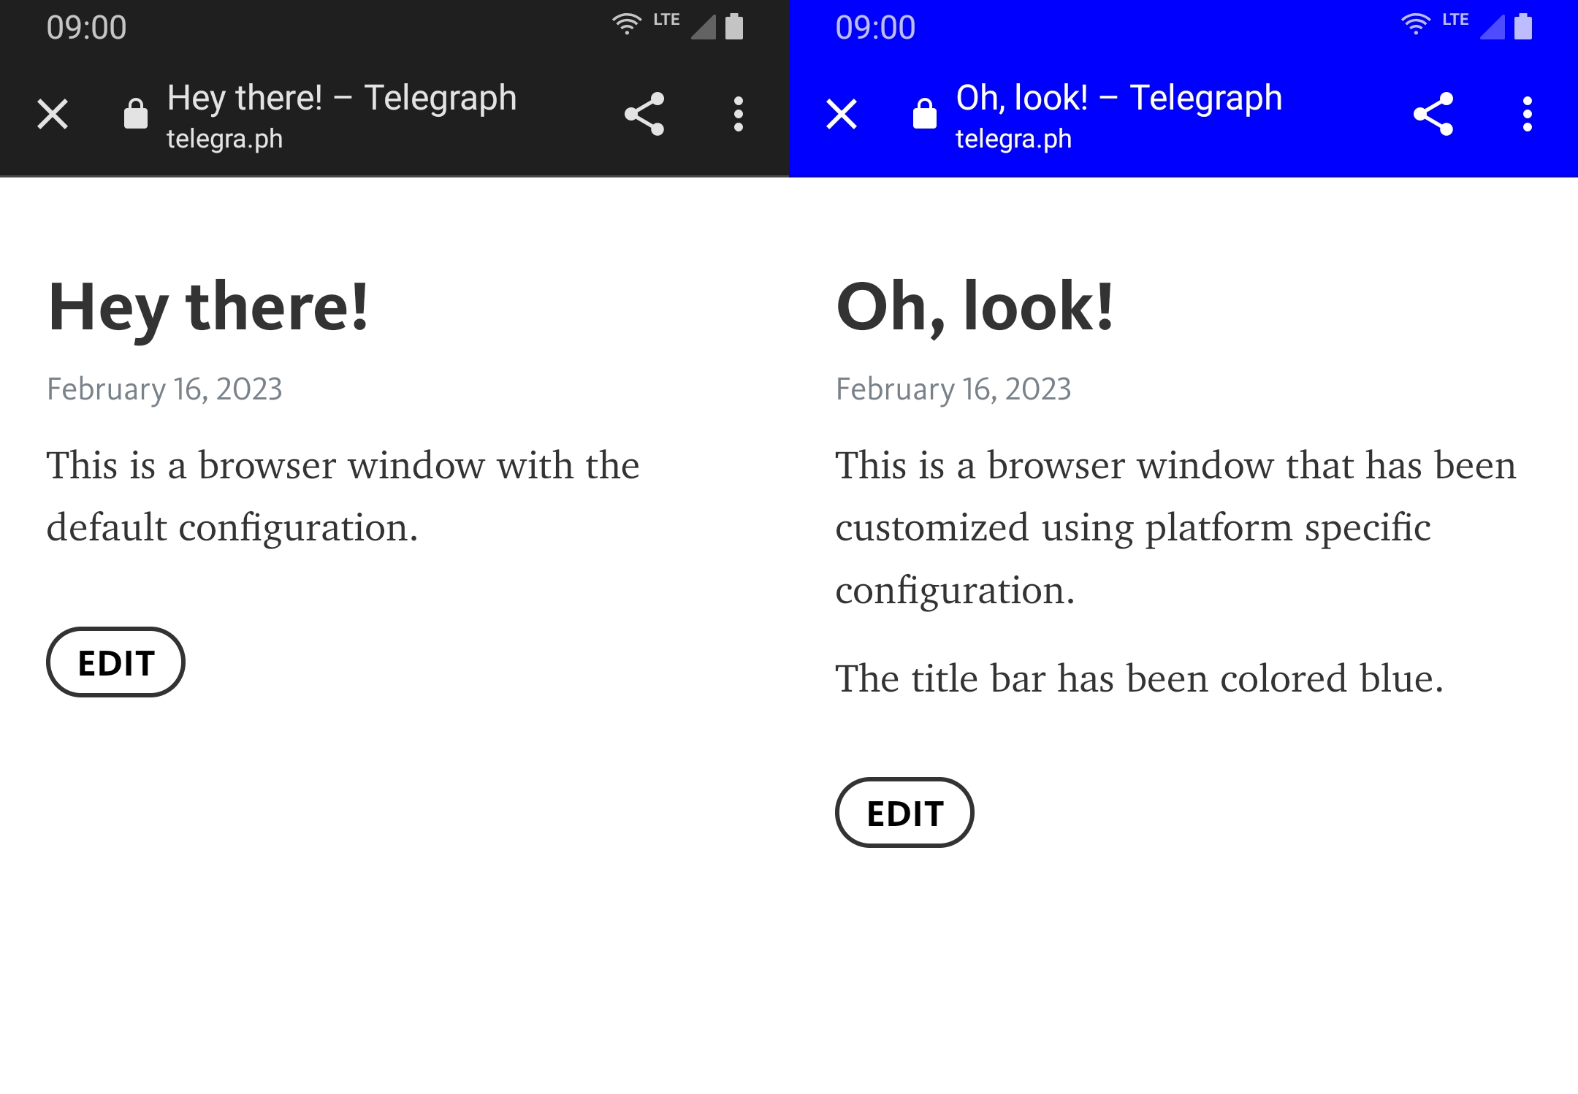Image resolution: width=1578 pixels, height=1094 pixels.
Task: Tap 'Hey there! – Telegraph' toolbar title
Action: point(341,98)
